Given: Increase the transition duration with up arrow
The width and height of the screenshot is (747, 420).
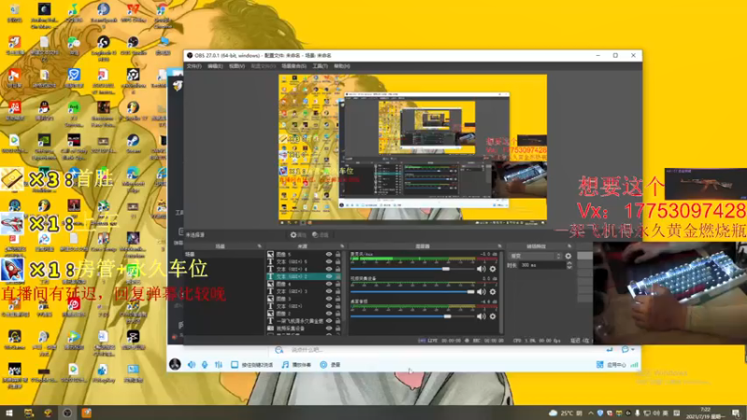Looking at the screenshot, I should [x=569, y=263].
